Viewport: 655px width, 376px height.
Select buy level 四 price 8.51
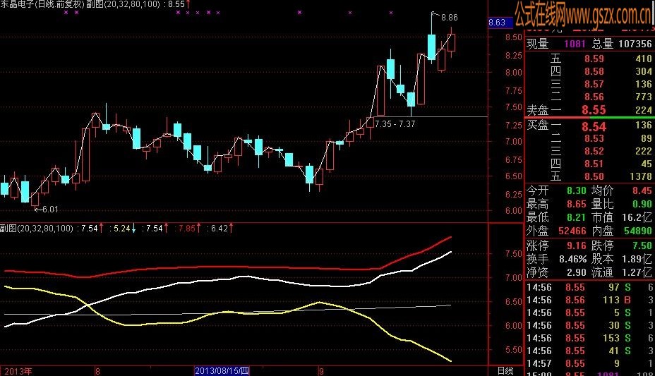[x=594, y=164]
